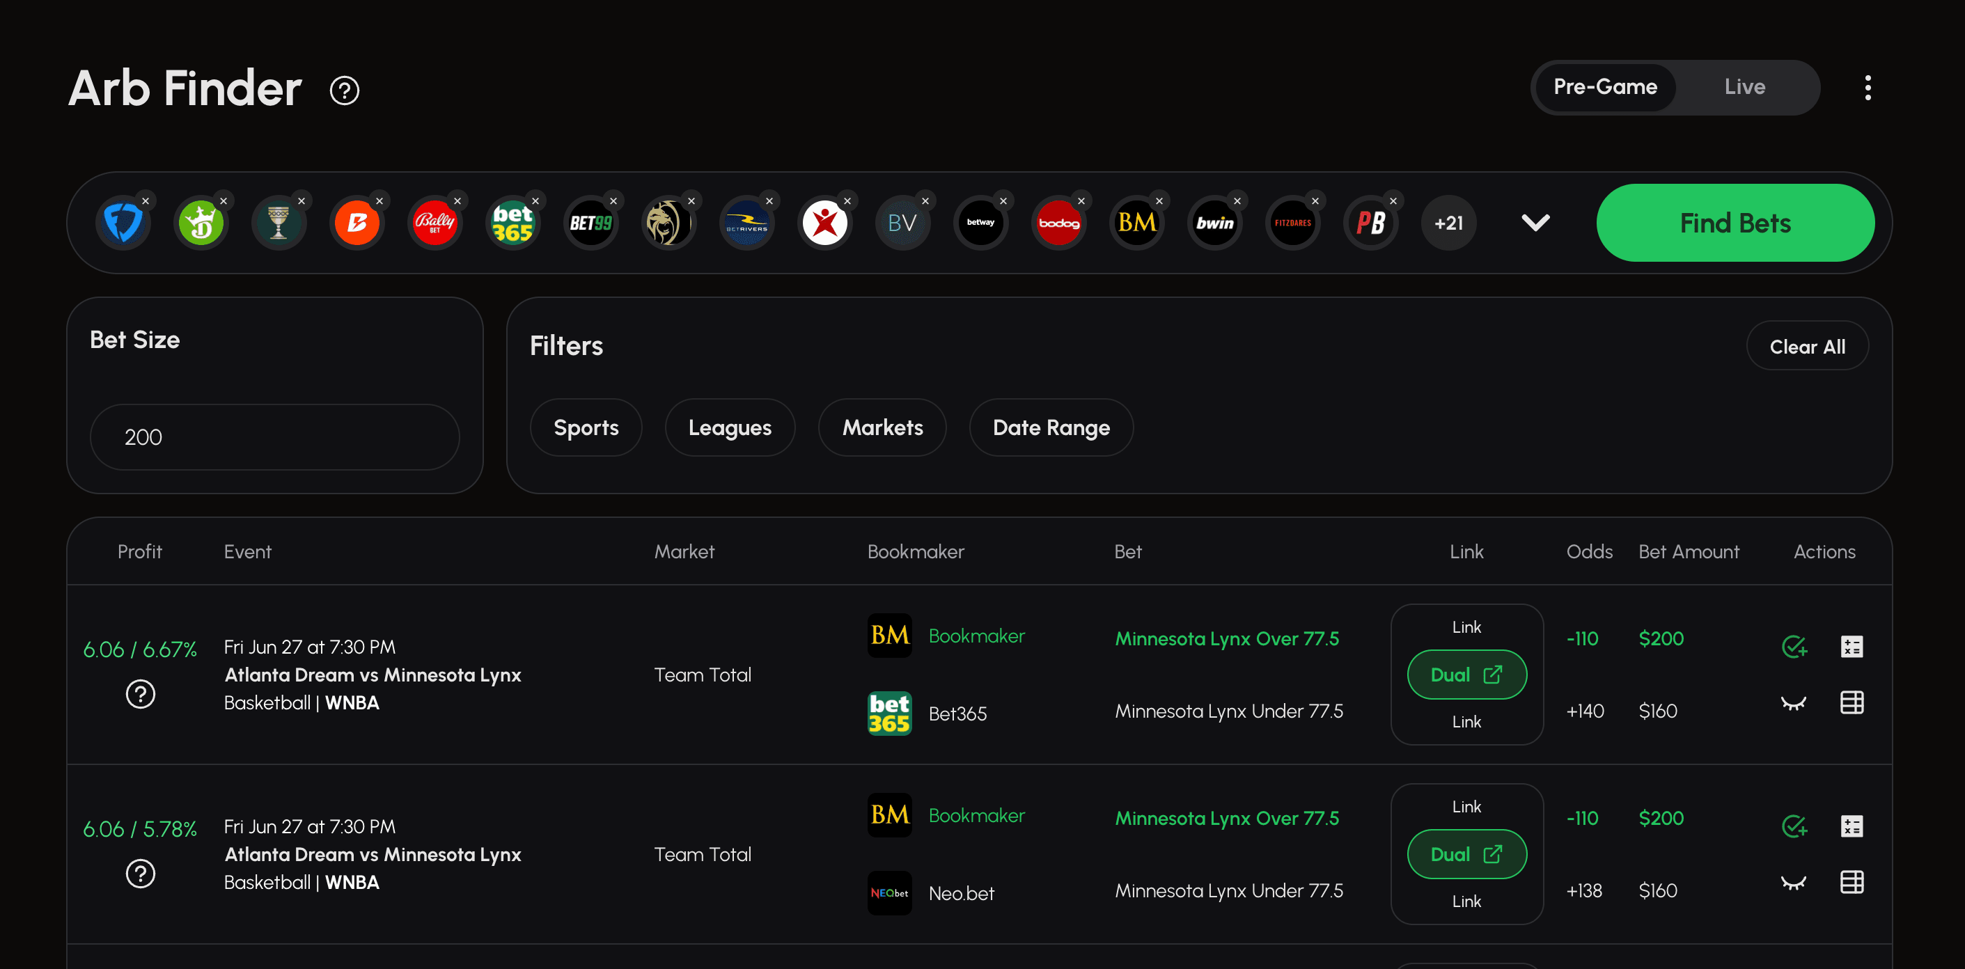The height and width of the screenshot is (969, 1965).
Task: Click the BM Bookmaker logo in sportsbook bar
Action: (x=1136, y=223)
